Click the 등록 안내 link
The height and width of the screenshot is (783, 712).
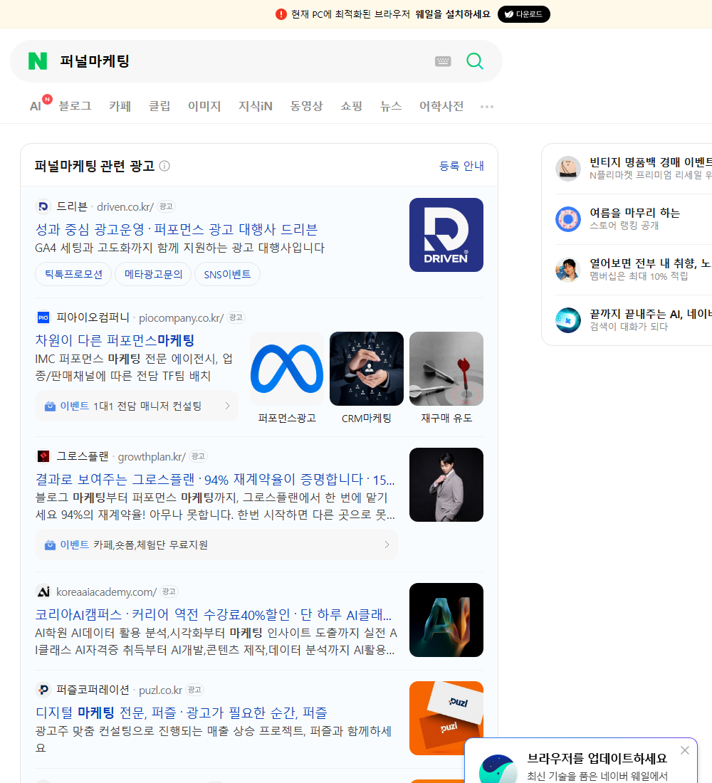[x=461, y=166]
